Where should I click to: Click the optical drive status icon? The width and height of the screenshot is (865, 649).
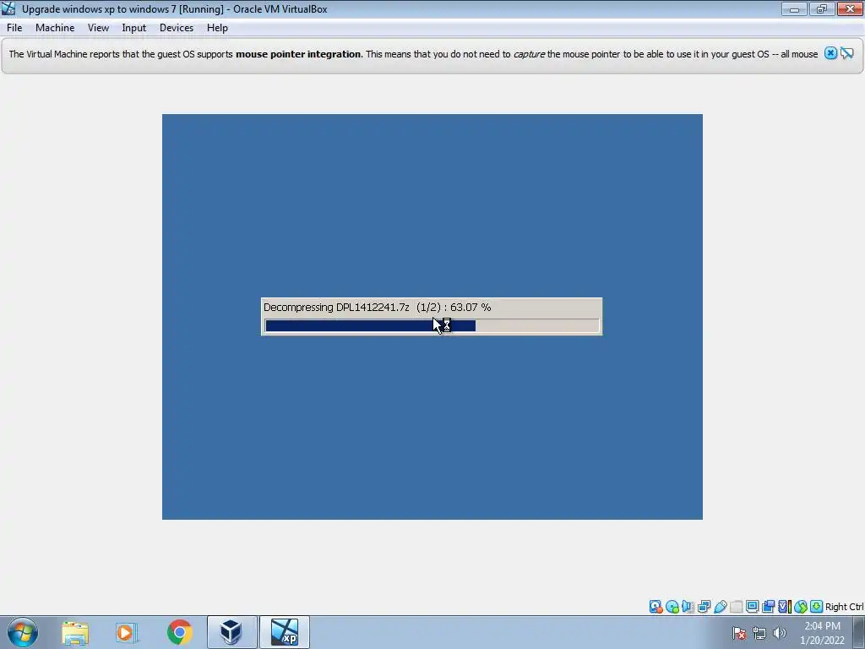pyautogui.click(x=672, y=607)
